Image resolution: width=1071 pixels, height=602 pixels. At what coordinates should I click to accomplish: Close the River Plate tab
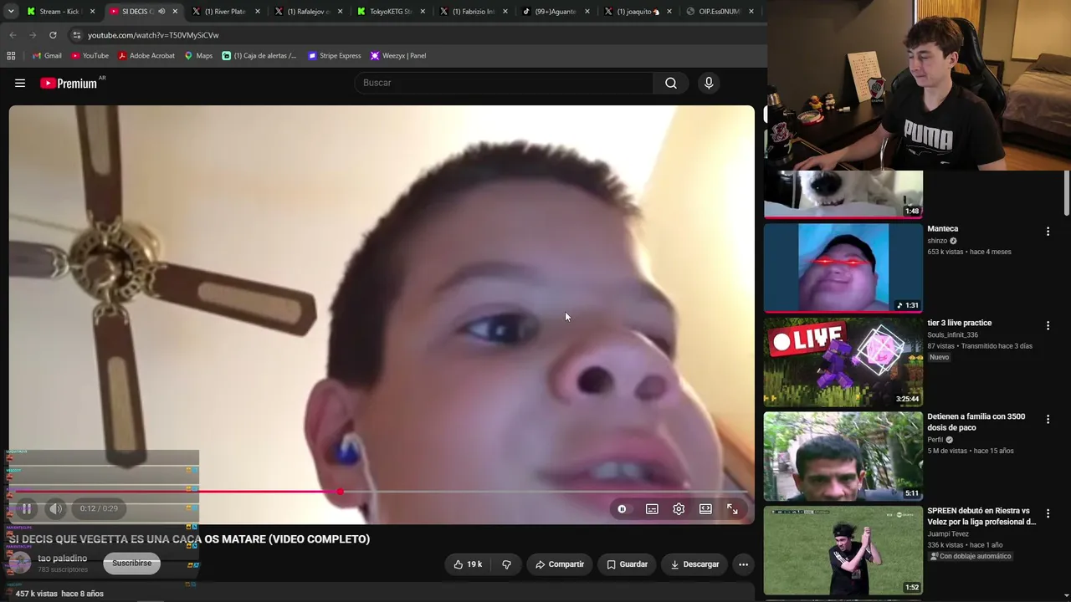(x=258, y=12)
